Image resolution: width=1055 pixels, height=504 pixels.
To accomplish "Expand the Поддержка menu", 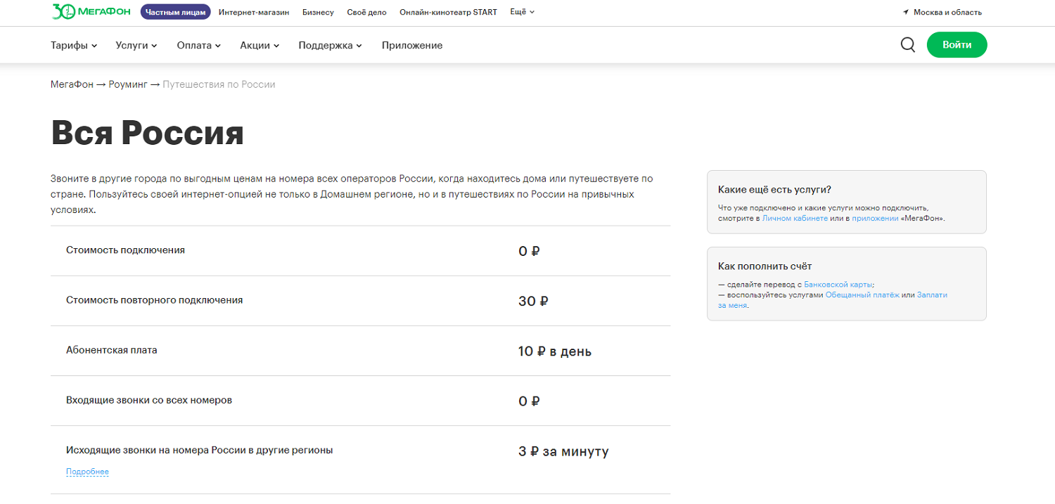I will click(x=330, y=45).
